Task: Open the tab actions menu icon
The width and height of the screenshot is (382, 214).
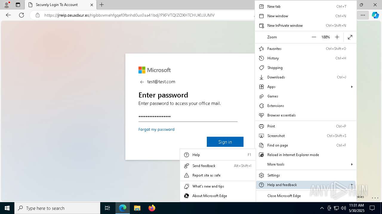Action: coord(18,5)
